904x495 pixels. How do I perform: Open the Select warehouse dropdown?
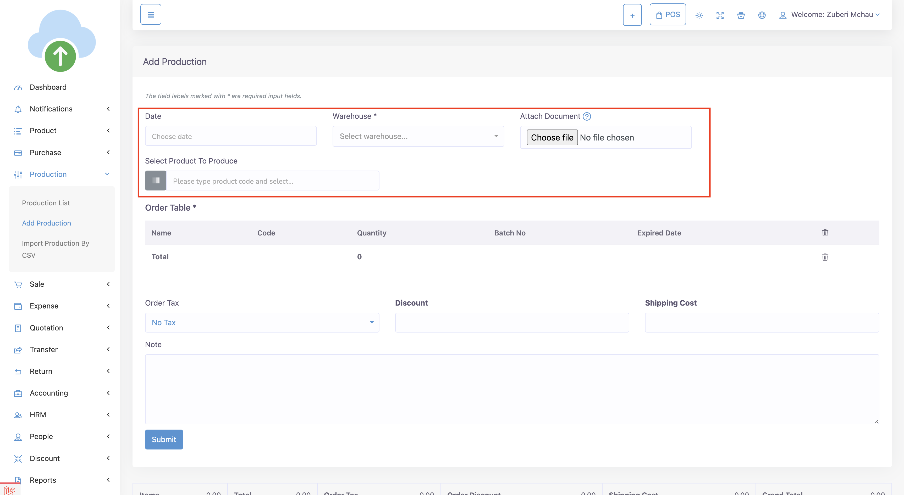click(418, 136)
